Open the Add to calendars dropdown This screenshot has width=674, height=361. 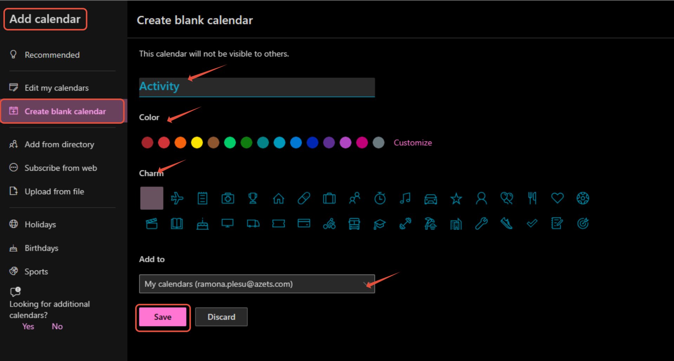257,284
